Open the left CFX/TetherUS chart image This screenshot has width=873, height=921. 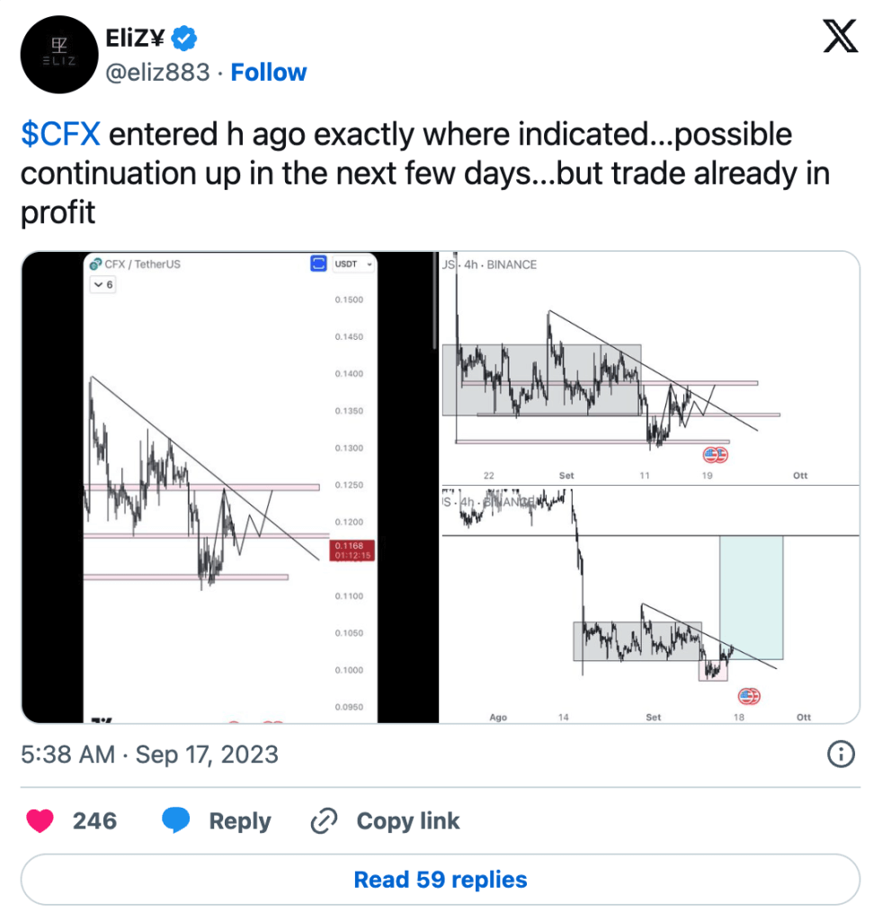click(229, 487)
